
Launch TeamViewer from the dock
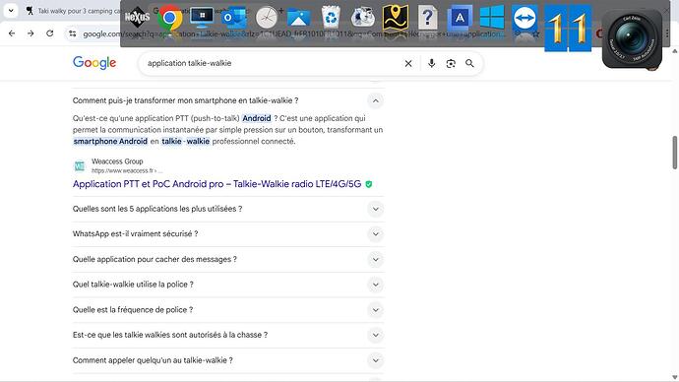(x=525, y=18)
